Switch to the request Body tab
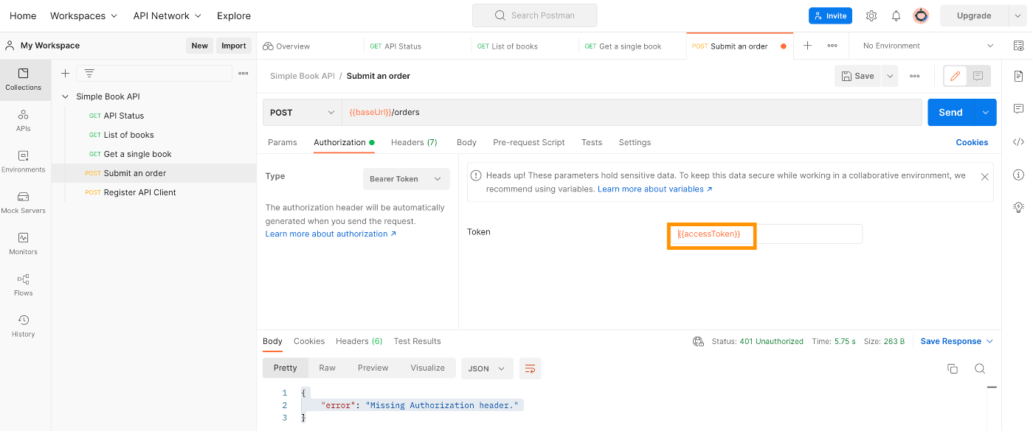 coord(466,142)
